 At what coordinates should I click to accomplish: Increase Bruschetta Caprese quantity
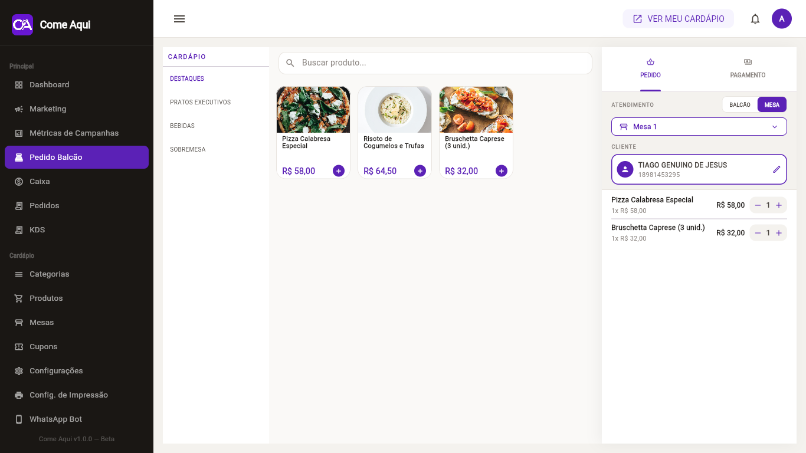pos(779,233)
